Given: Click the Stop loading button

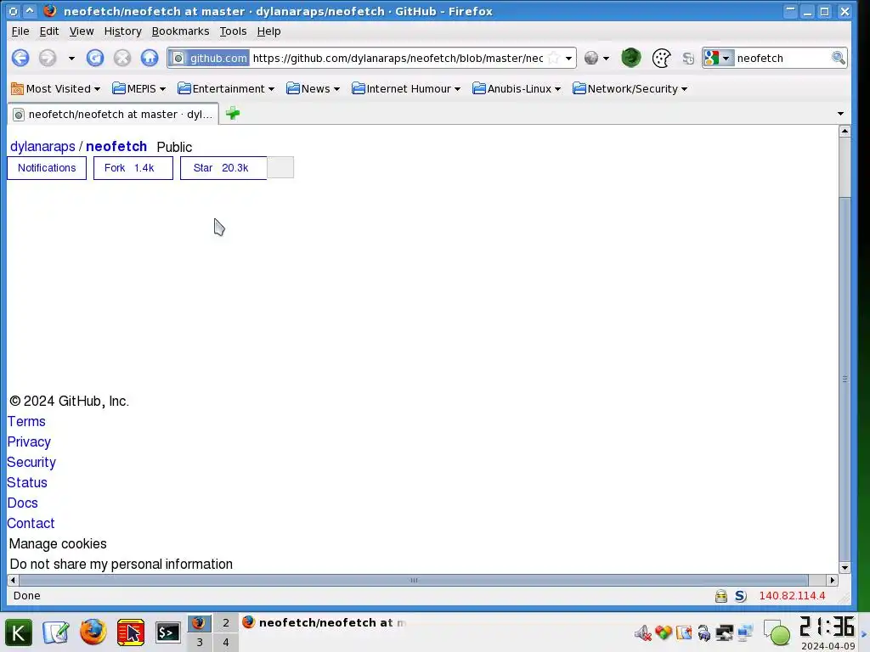Looking at the screenshot, I should pos(122,58).
